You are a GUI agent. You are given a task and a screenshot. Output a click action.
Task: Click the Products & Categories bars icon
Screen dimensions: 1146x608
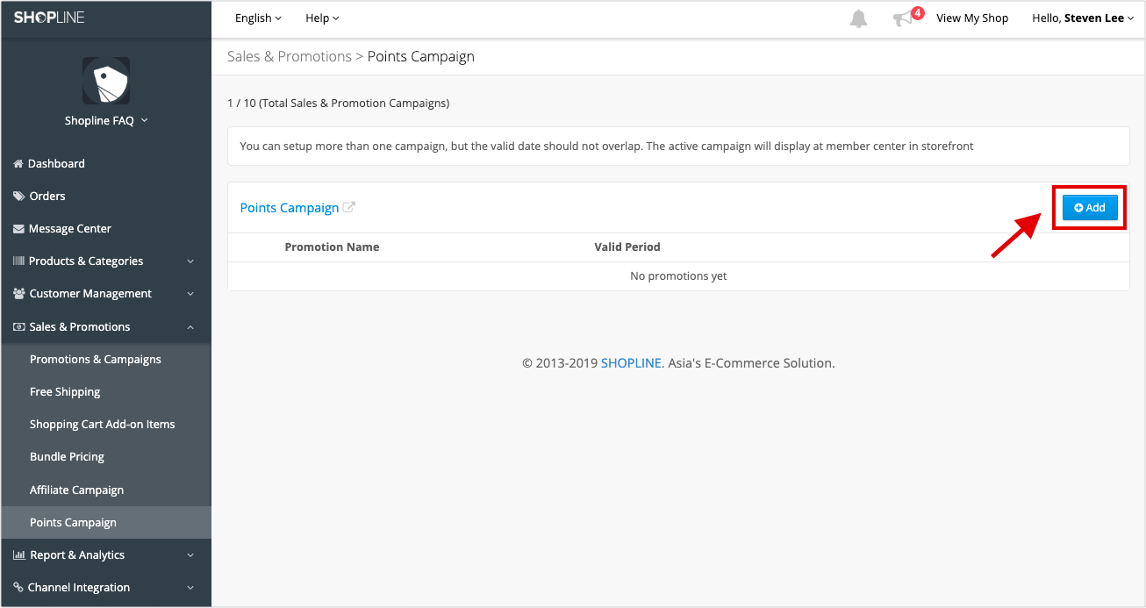click(x=19, y=261)
